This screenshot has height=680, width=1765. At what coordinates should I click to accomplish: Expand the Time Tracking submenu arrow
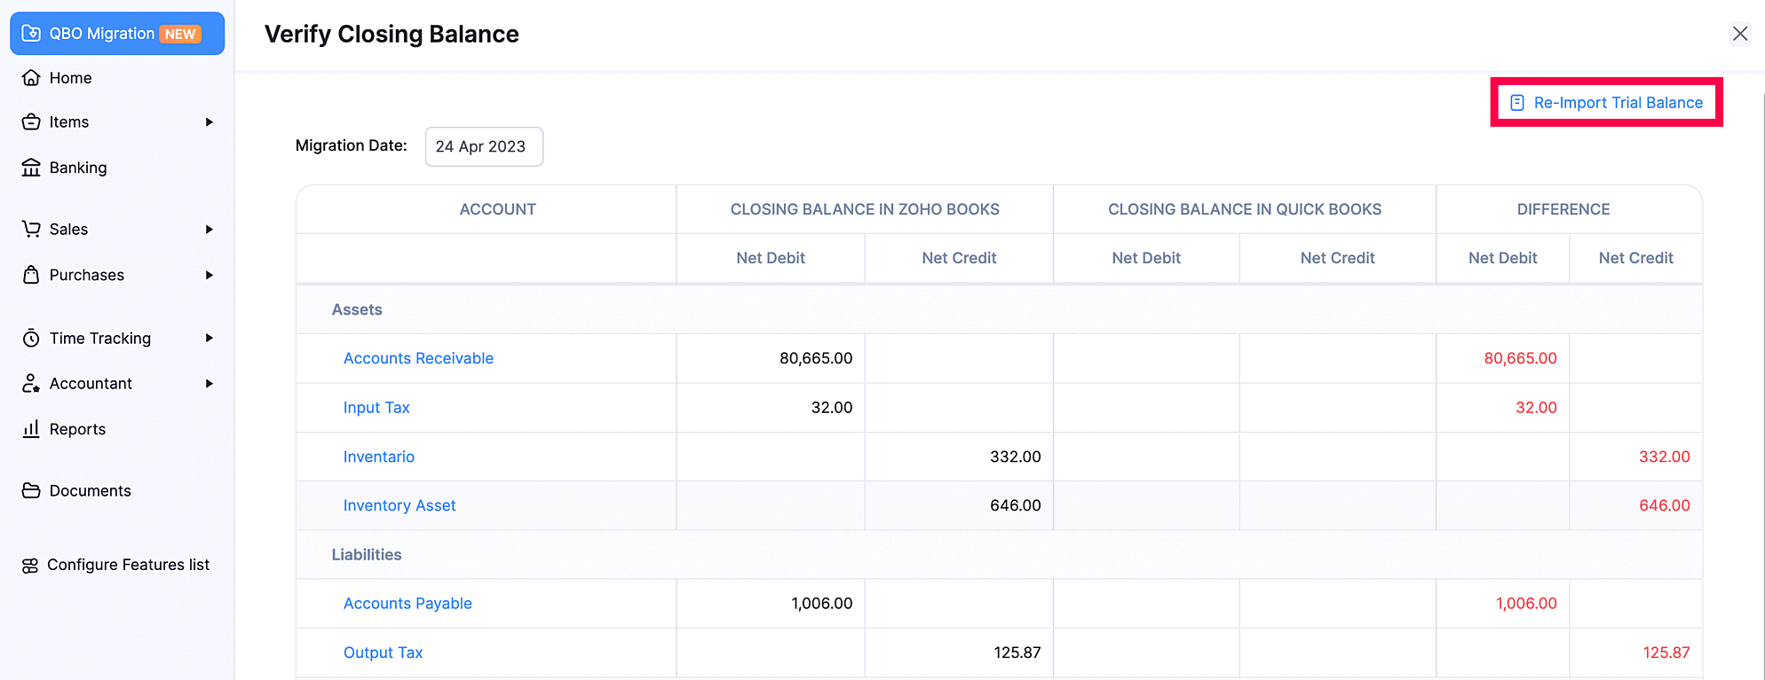210,338
